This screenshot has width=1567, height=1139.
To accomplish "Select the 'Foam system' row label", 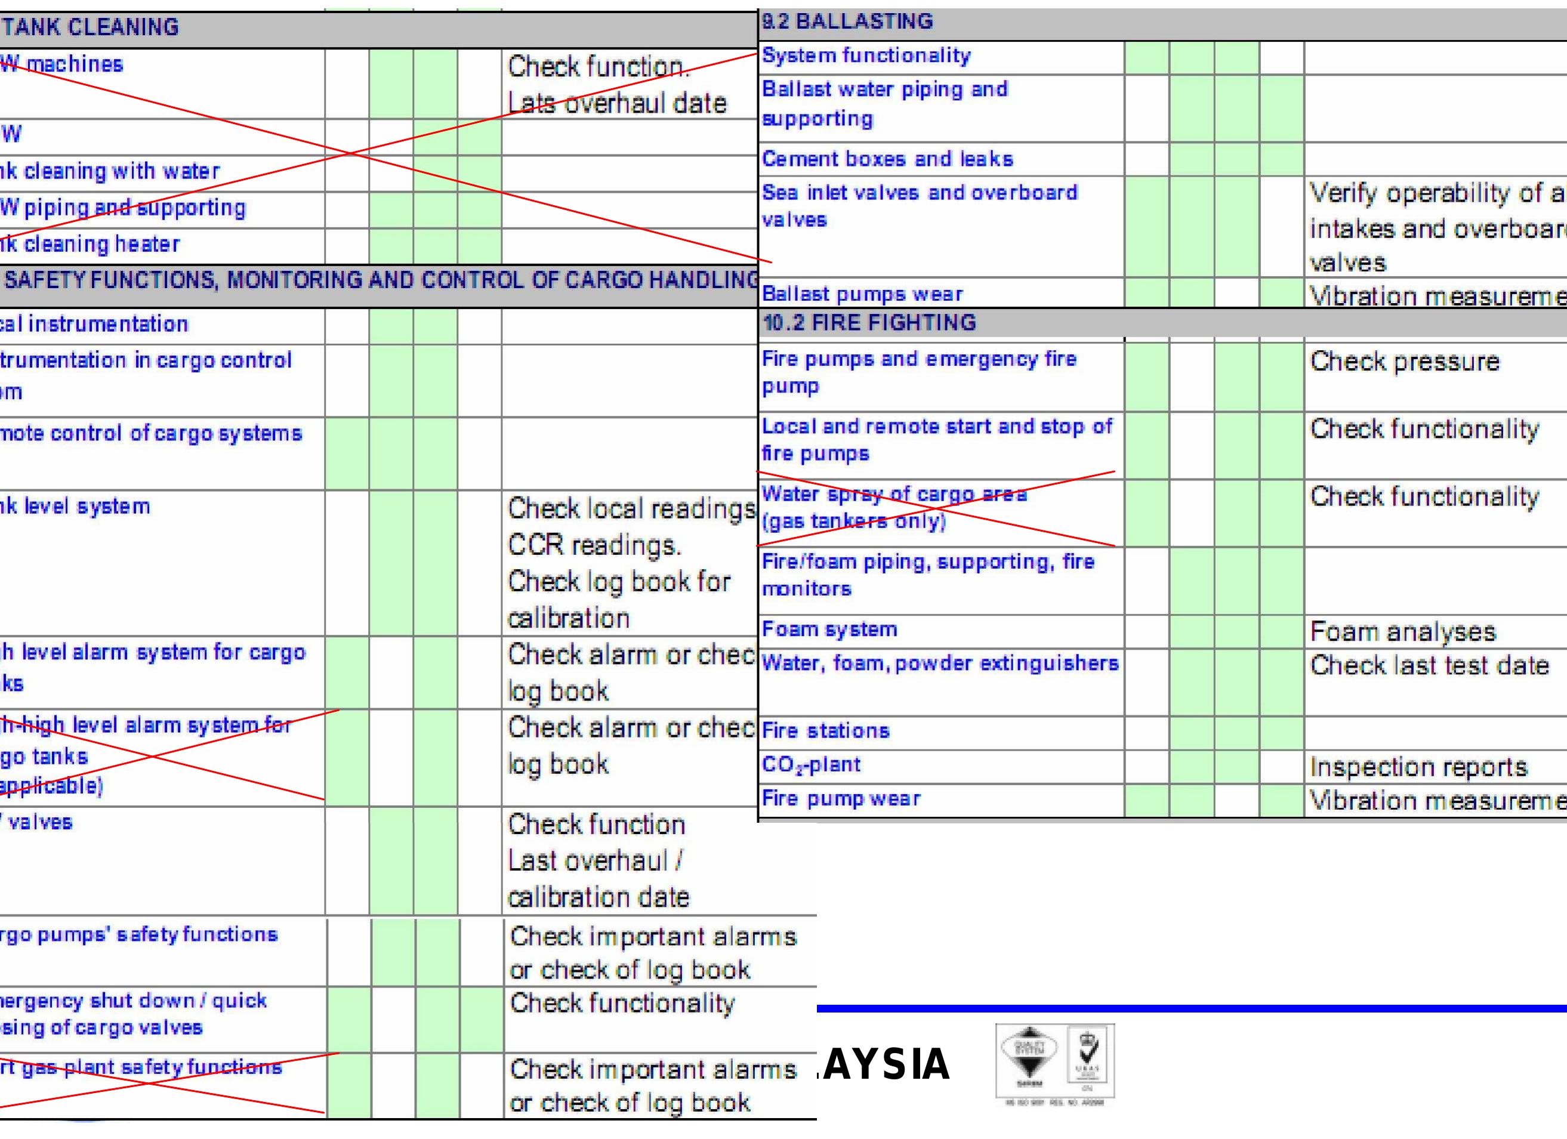I will 829,629.
